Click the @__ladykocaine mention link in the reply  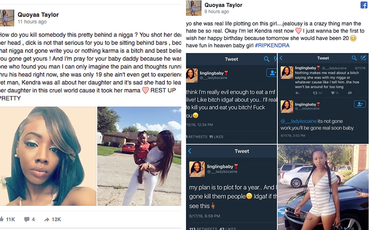tap(298, 121)
